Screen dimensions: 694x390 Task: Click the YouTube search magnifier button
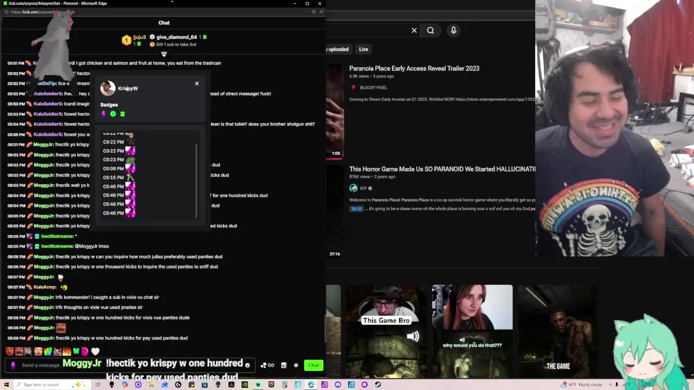click(430, 30)
